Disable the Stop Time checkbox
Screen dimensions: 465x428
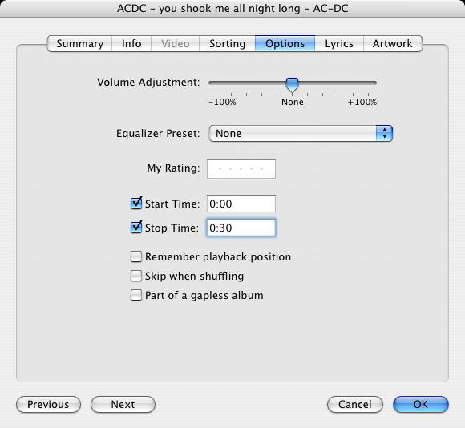coord(136,228)
